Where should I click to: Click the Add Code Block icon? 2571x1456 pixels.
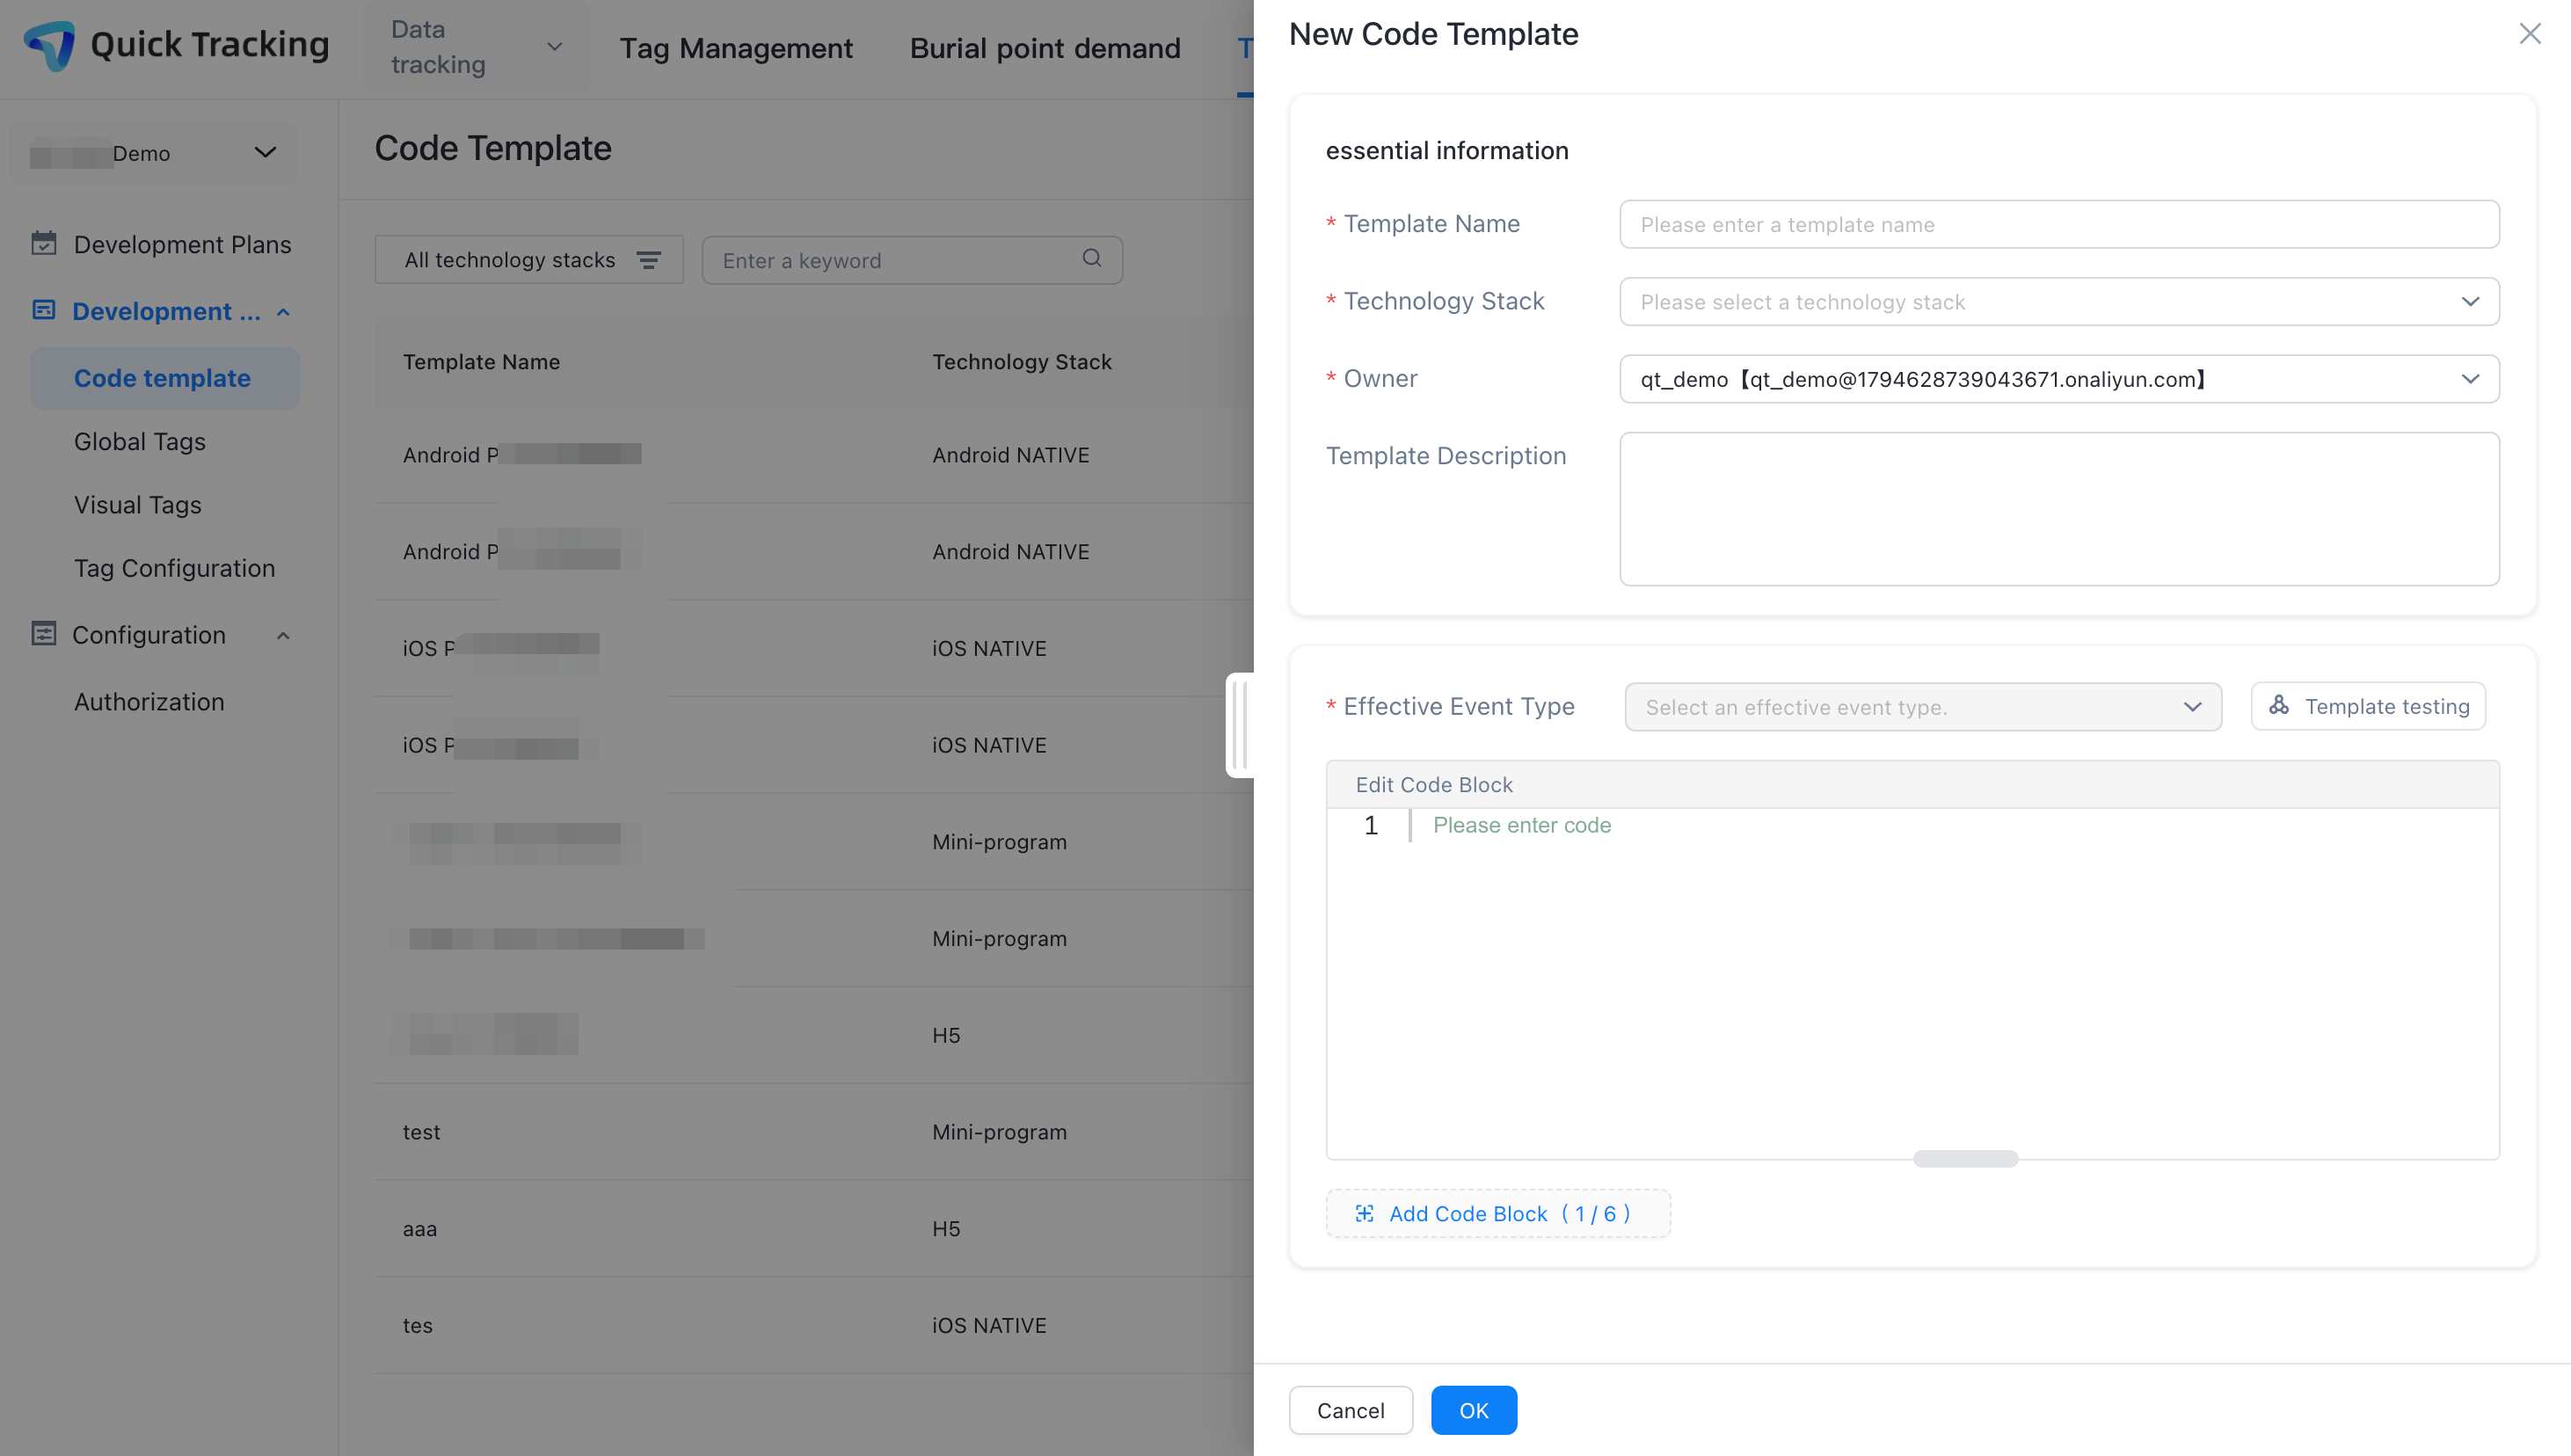click(x=1364, y=1213)
